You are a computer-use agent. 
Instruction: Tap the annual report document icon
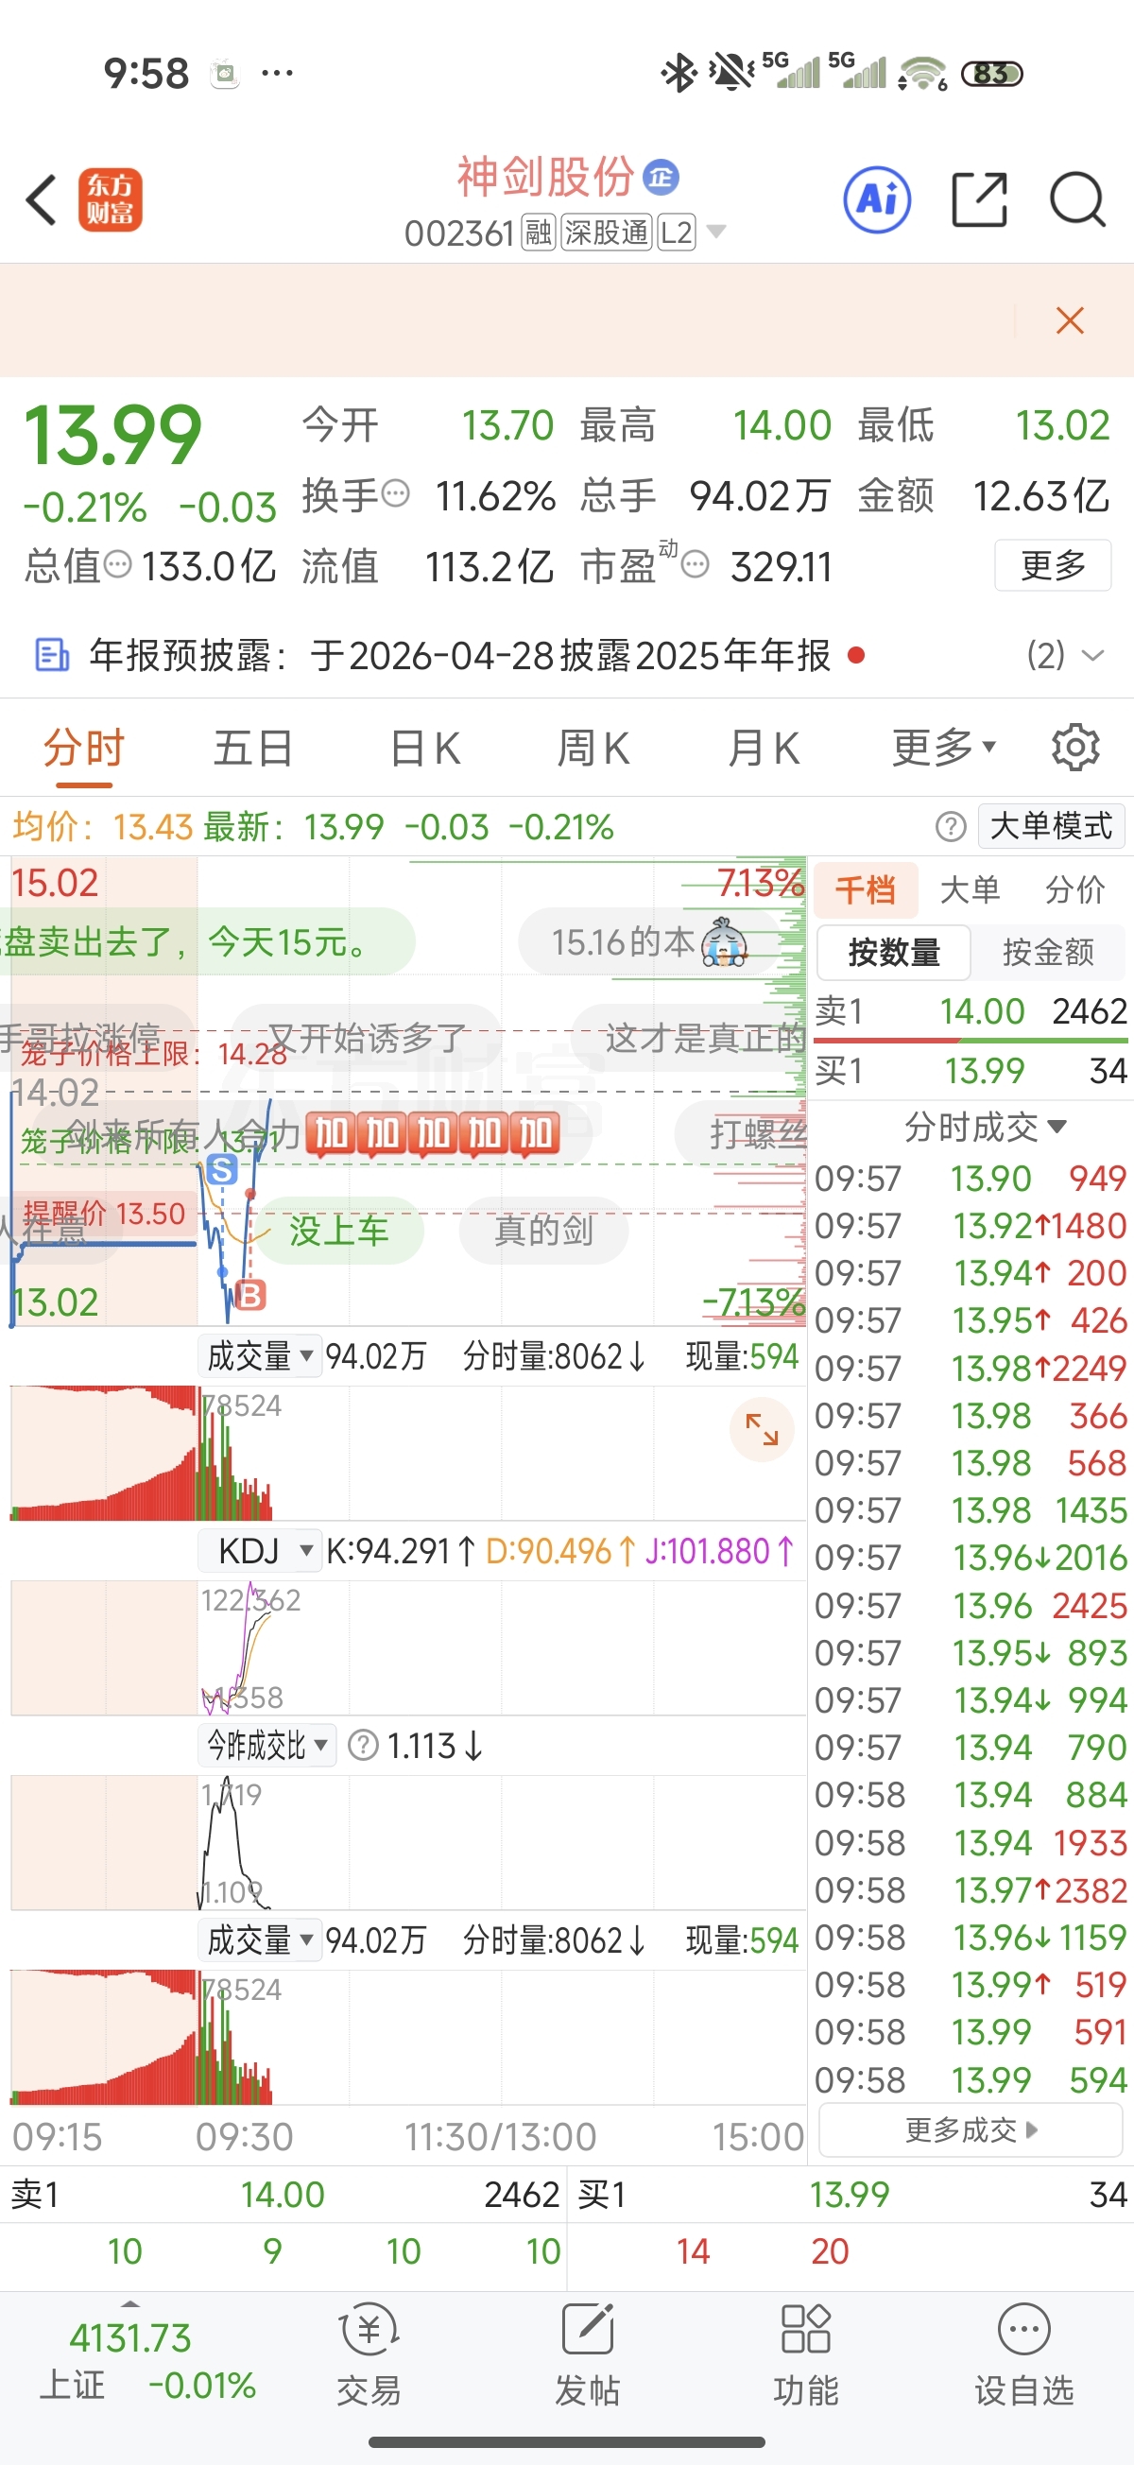(x=52, y=656)
